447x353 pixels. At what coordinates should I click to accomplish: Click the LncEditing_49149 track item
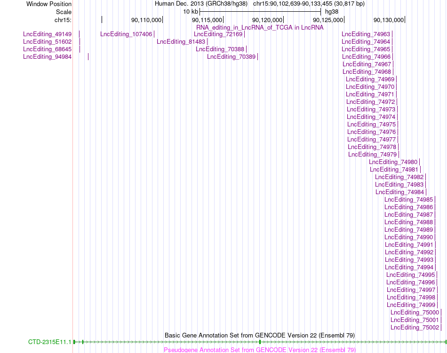[48, 34]
